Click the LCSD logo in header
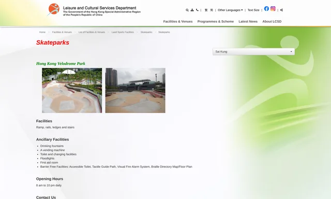The width and height of the screenshot is (331, 199). 53,9
